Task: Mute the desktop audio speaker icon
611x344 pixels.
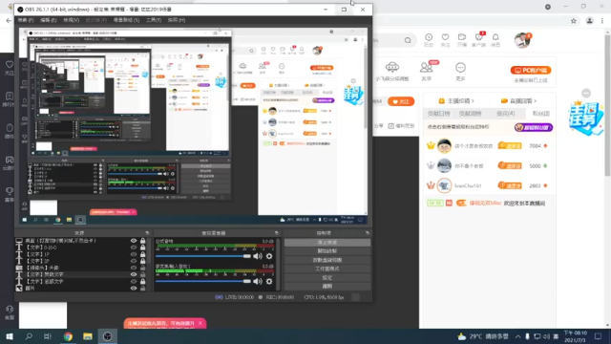Action: tap(258, 256)
